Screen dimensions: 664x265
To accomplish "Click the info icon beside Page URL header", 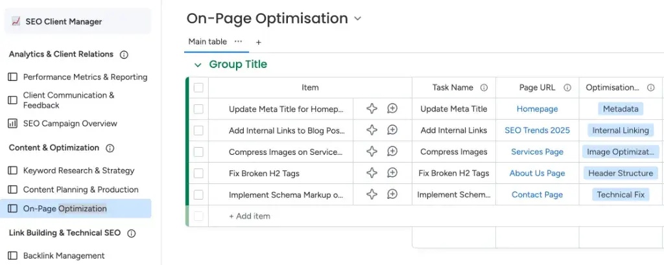I will (x=567, y=87).
